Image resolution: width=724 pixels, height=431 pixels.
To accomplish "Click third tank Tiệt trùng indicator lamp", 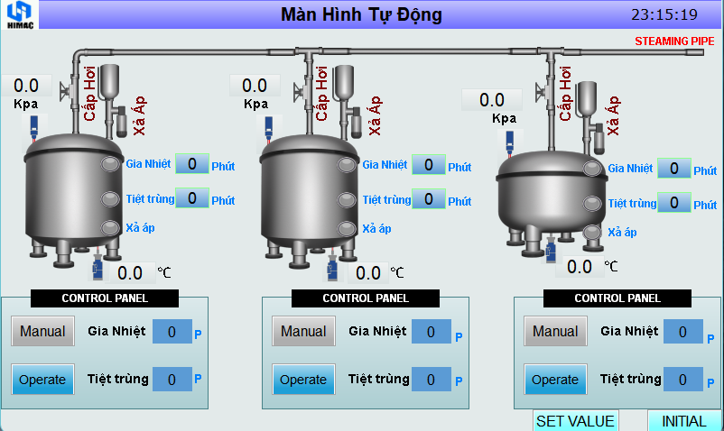I will 592,203.
